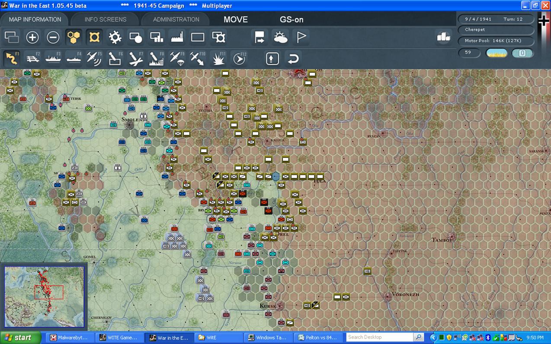The image size is (551, 344).
Task: Select air transfer F10 icon
Action: (198, 58)
